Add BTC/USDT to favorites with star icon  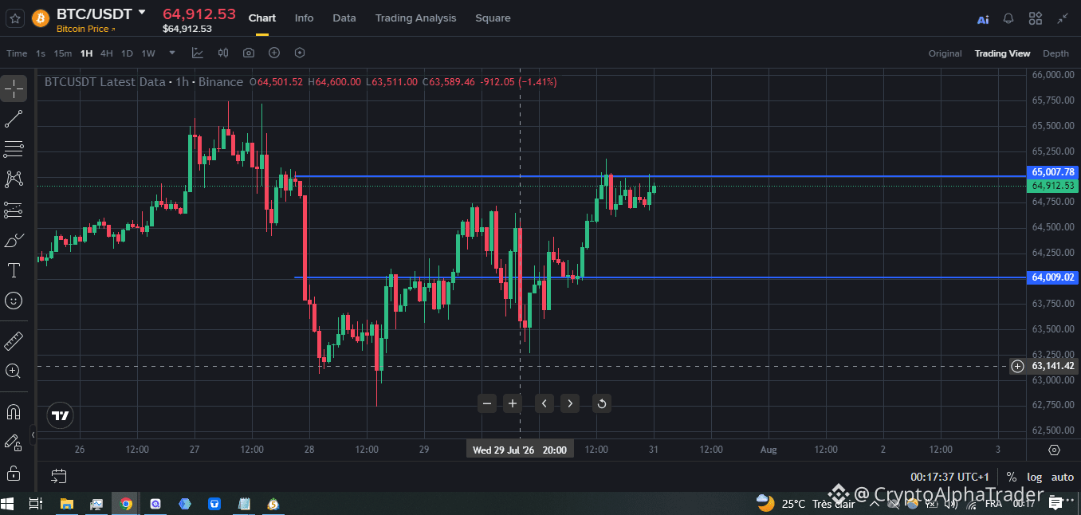coord(14,18)
